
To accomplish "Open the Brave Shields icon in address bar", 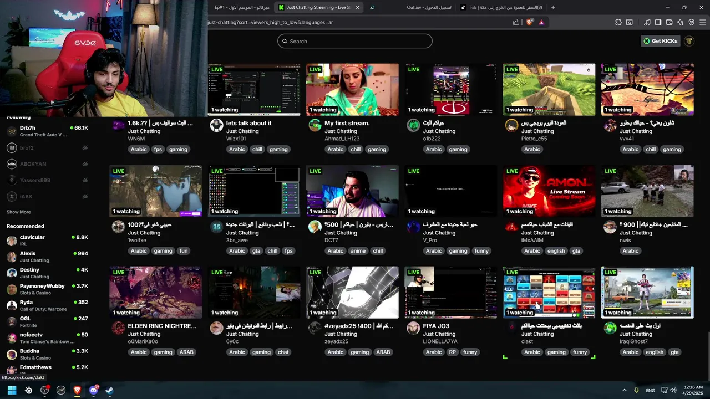I will coord(529,22).
